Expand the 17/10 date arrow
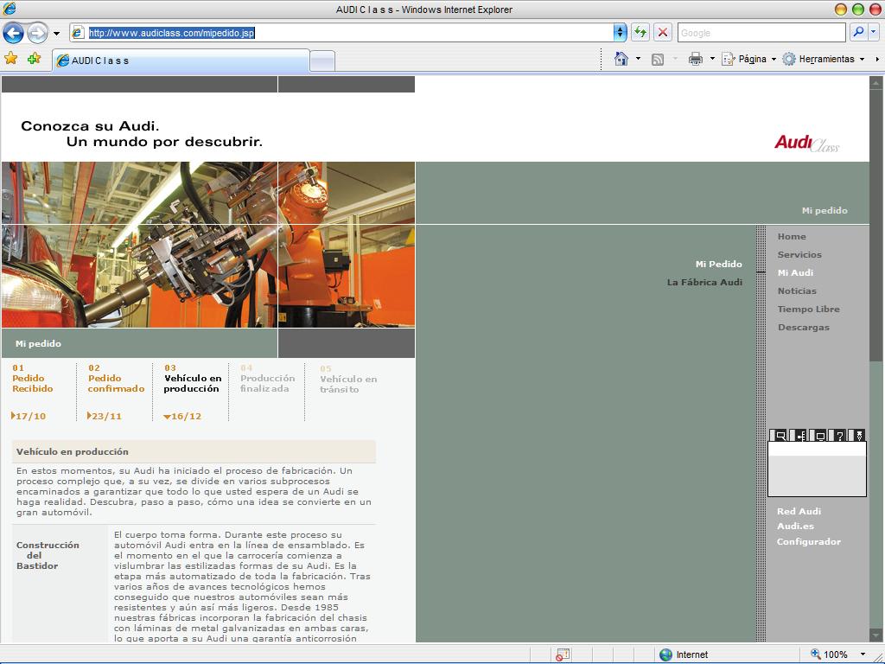 tap(13, 416)
